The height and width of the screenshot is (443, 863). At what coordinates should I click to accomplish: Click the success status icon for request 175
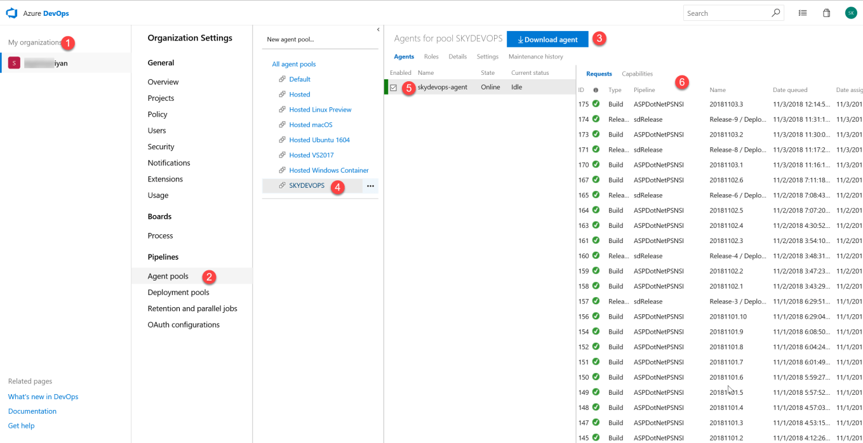pos(596,104)
